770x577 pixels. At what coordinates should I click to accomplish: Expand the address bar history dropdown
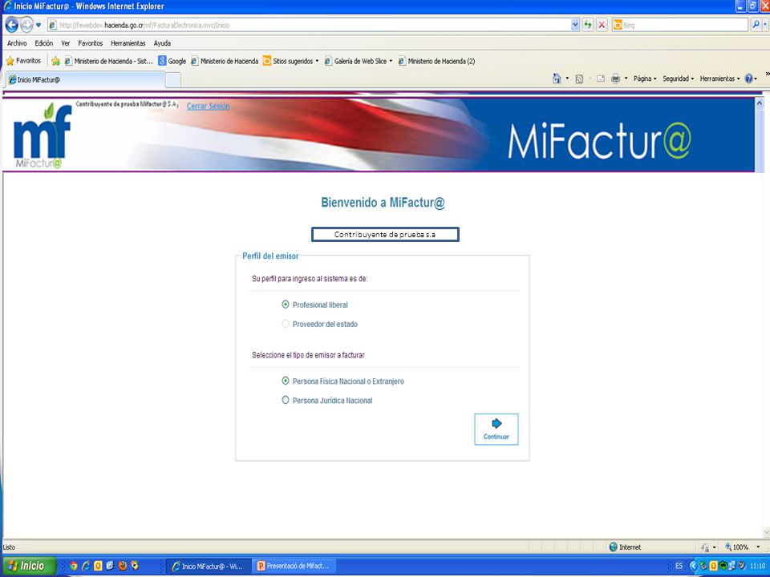pos(575,25)
